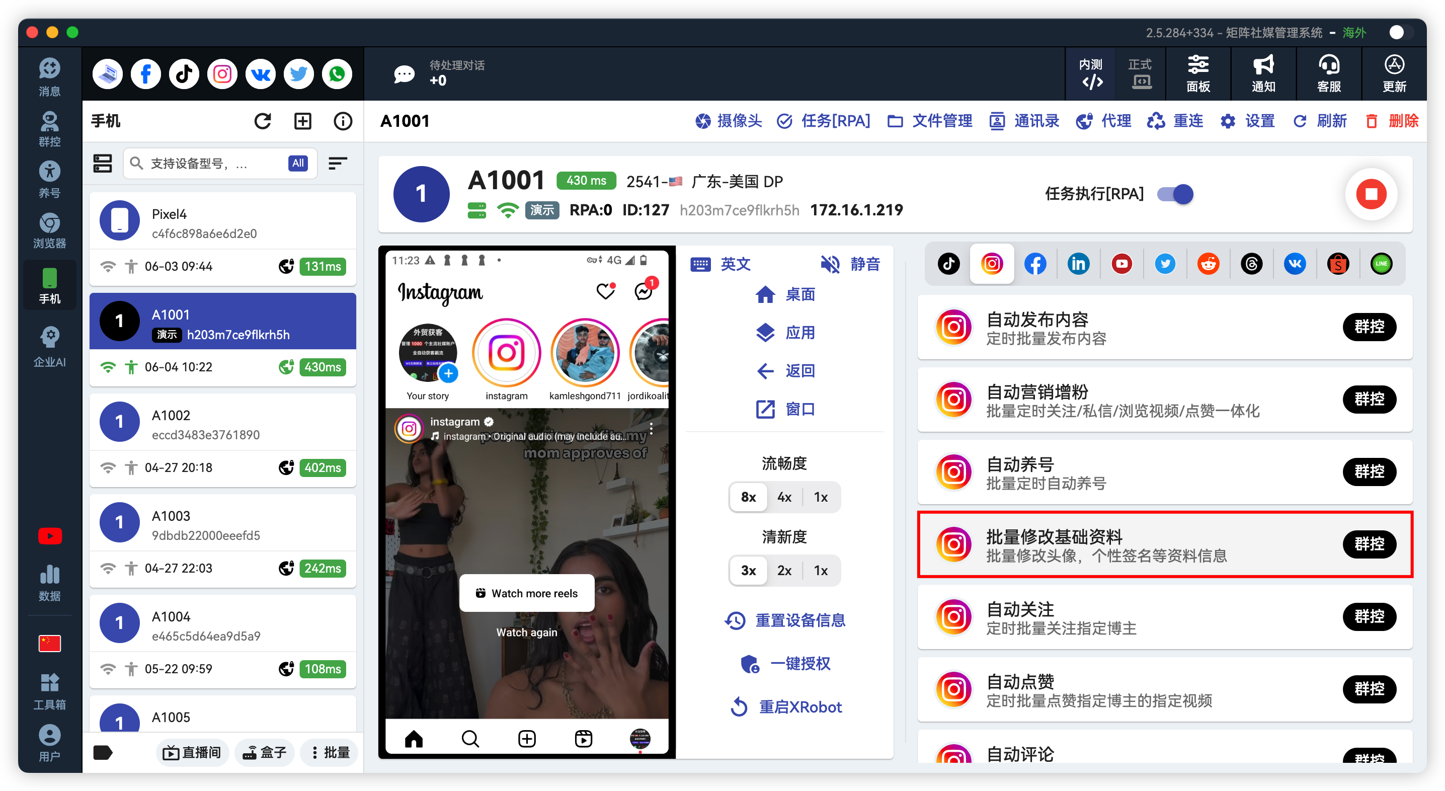Select the LinkedIn platform tab
Screen dimensions: 1445x791
point(1078,264)
